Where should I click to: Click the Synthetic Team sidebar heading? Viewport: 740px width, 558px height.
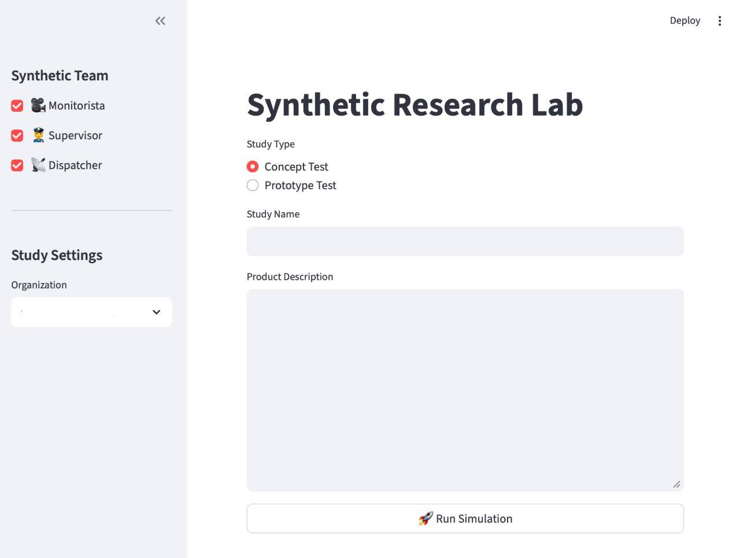[60, 76]
